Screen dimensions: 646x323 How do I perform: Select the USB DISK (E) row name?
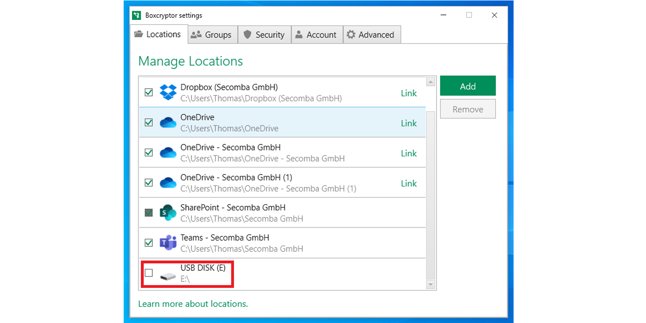click(203, 268)
